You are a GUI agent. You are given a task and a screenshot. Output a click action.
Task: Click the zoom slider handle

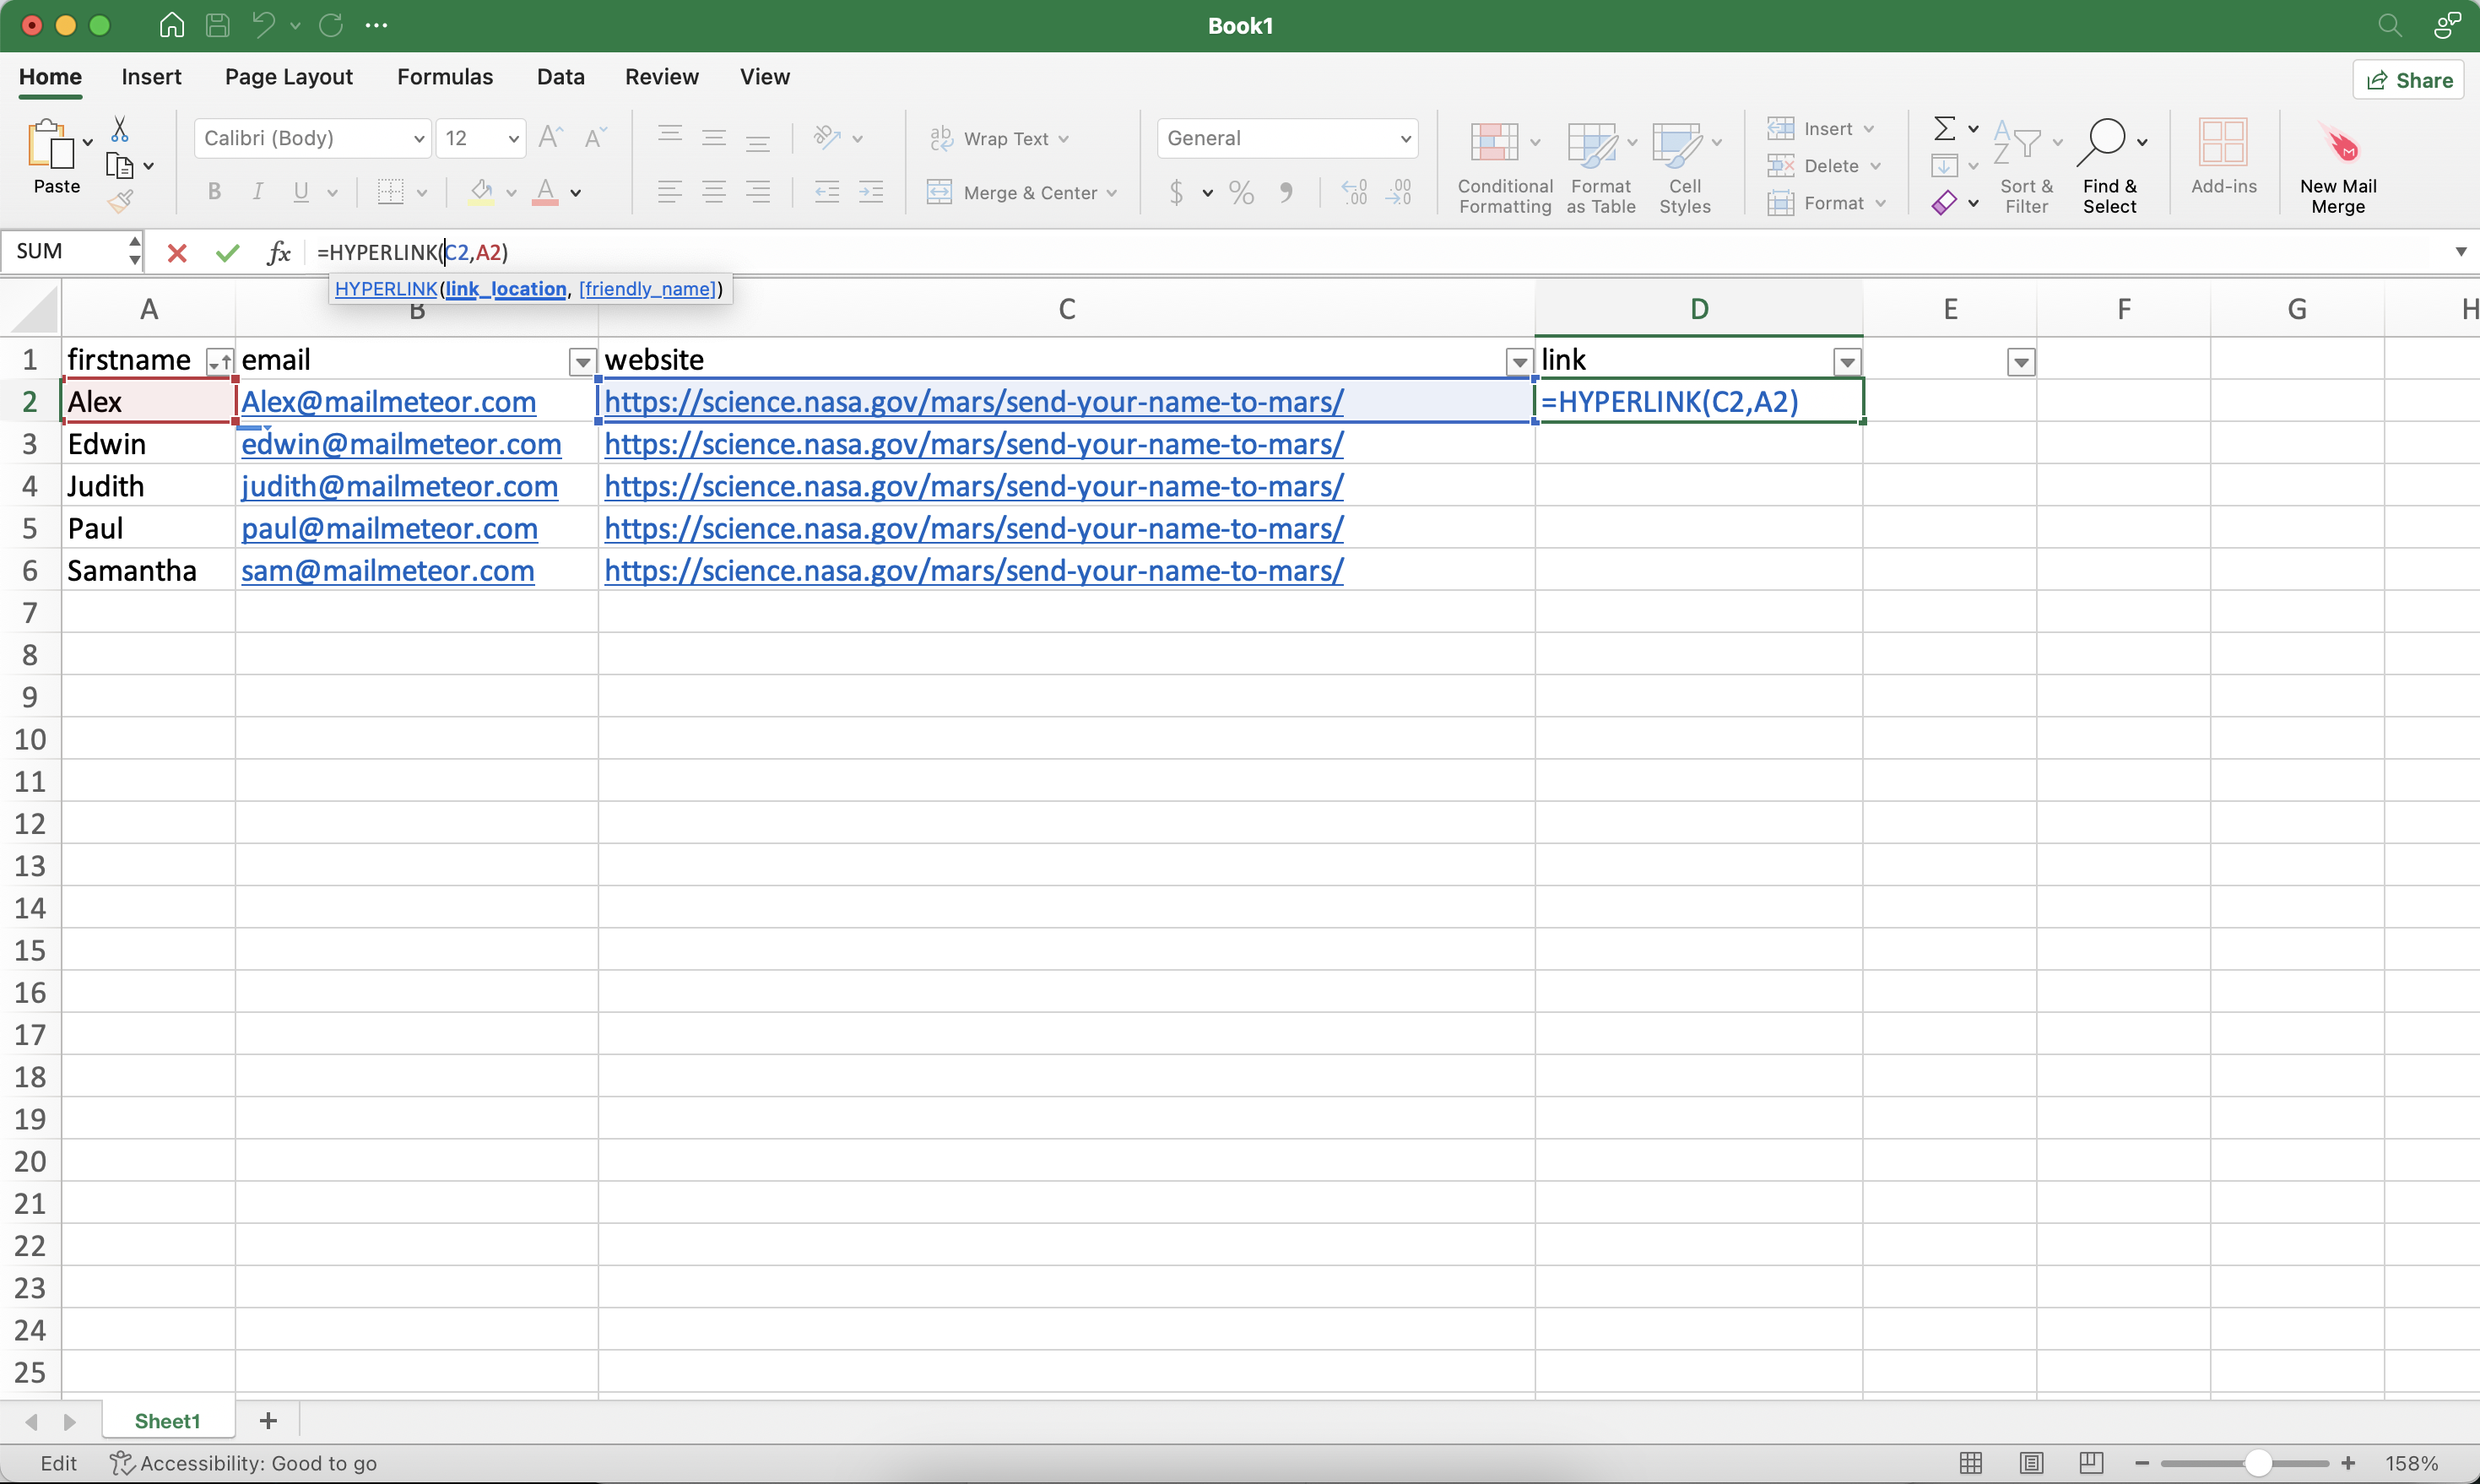coord(2257,1463)
